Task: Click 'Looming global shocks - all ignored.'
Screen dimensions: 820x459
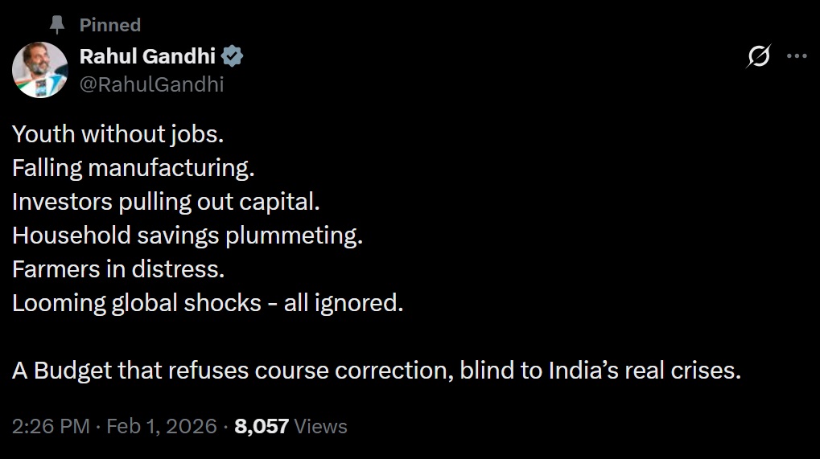Action: pos(207,303)
